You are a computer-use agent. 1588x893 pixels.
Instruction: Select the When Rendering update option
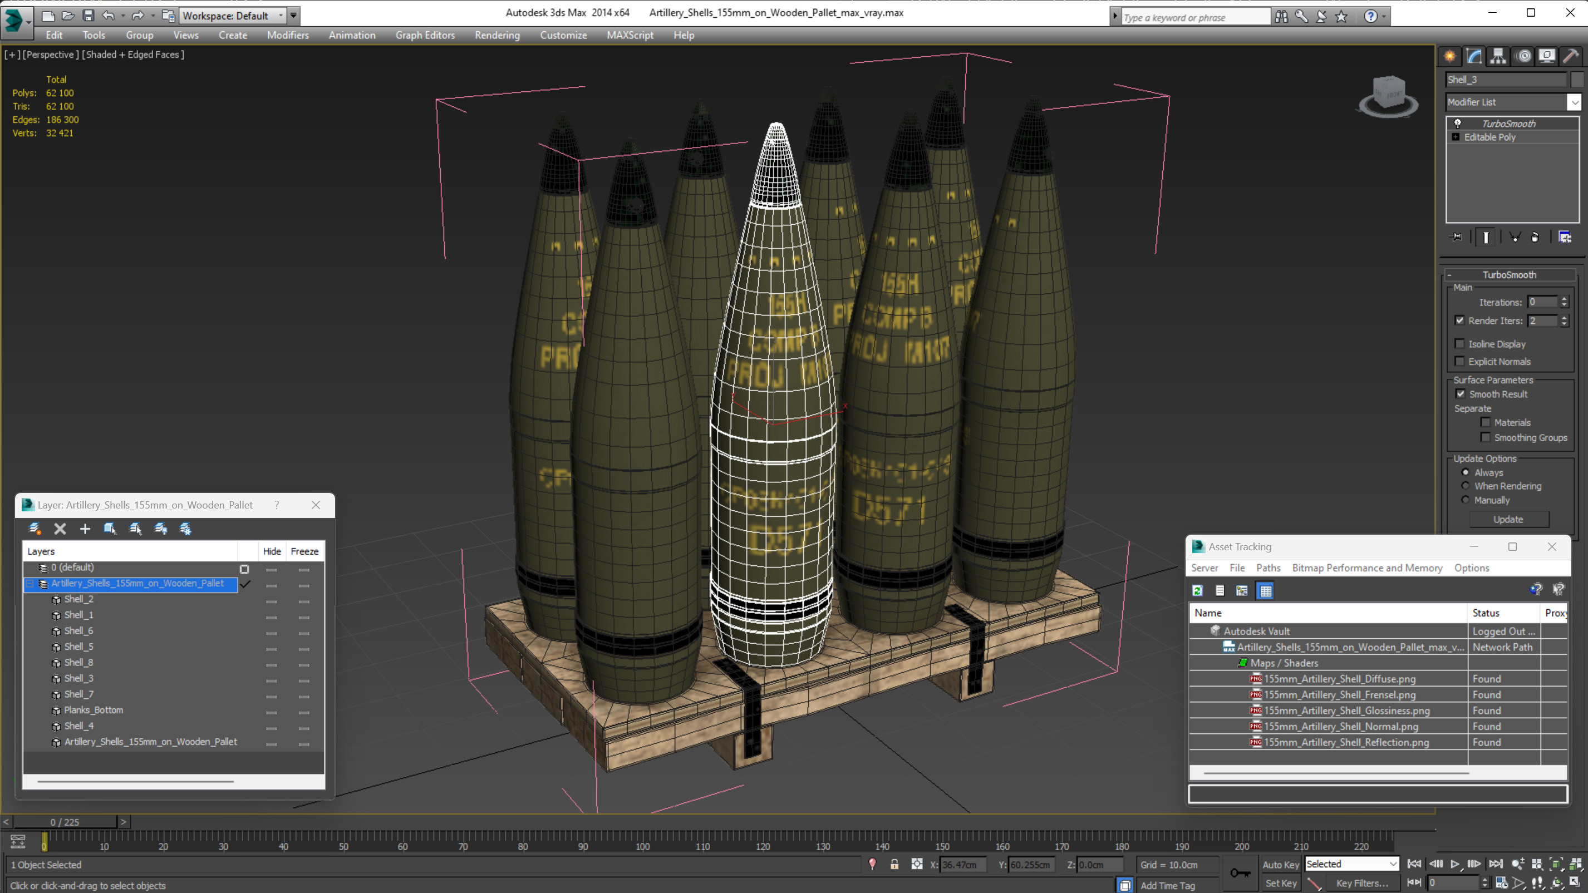pyautogui.click(x=1466, y=486)
